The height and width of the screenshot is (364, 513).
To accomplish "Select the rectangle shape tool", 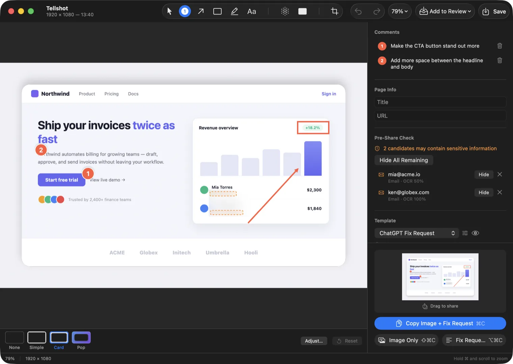I will pyautogui.click(x=217, y=11).
